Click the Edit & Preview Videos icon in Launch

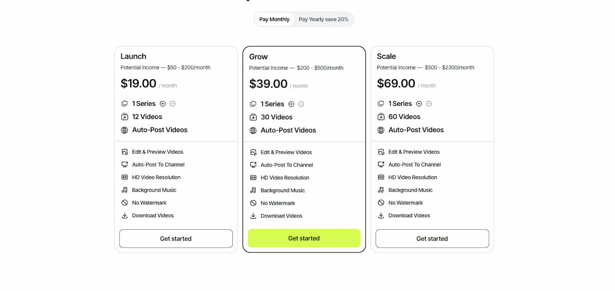click(125, 152)
